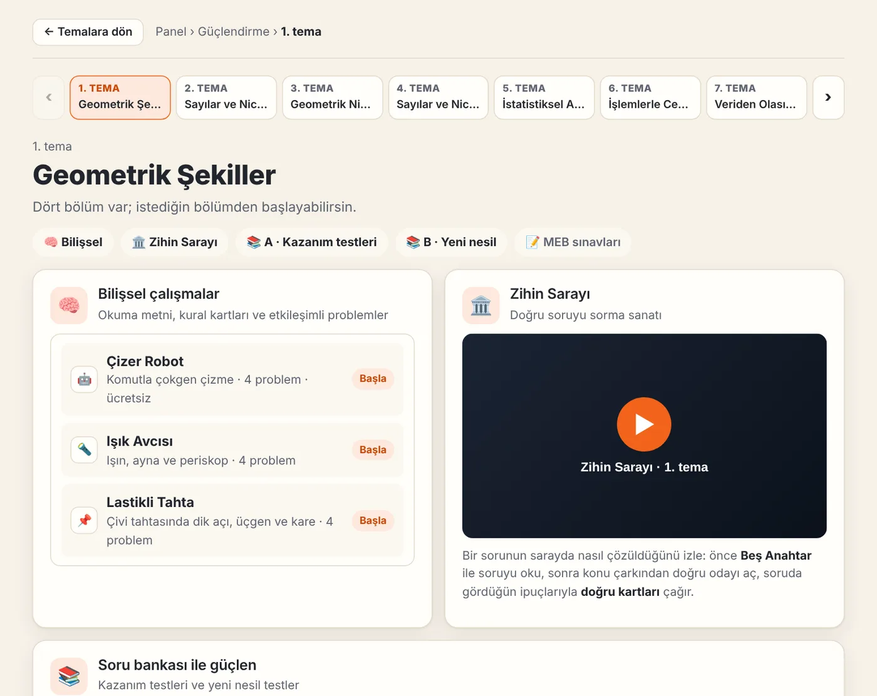Viewport: 877px width, 696px height.
Task: Click the Zihin Sarayı · 1. tema video caption
Action: pos(644,467)
